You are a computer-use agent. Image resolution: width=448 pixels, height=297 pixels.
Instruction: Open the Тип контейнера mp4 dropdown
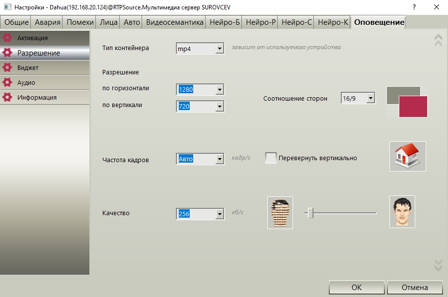pyautogui.click(x=220, y=49)
